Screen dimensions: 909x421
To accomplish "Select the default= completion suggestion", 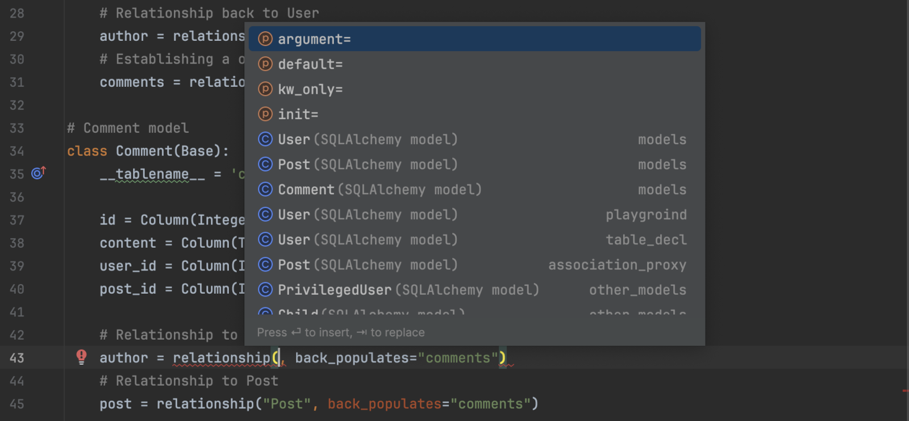I will pyautogui.click(x=310, y=64).
